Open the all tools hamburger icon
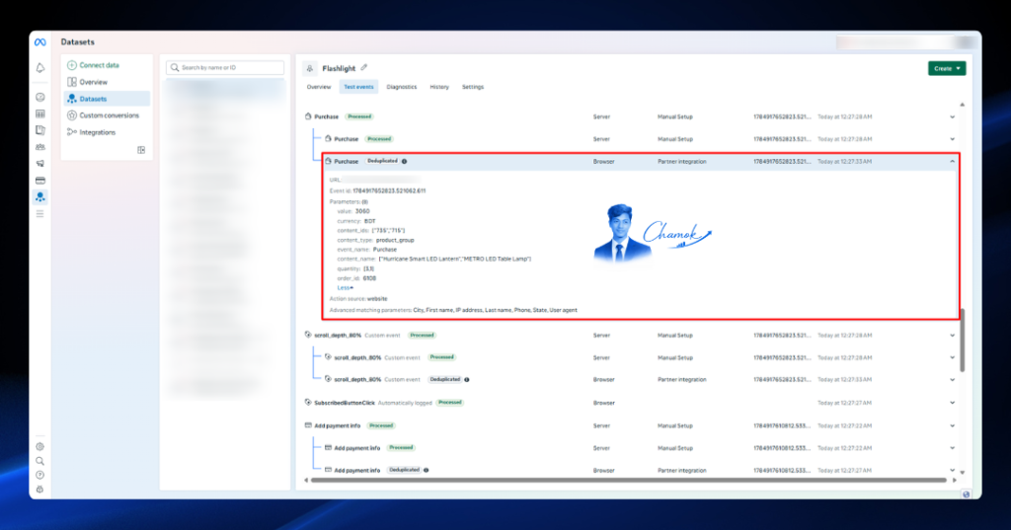 point(39,213)
